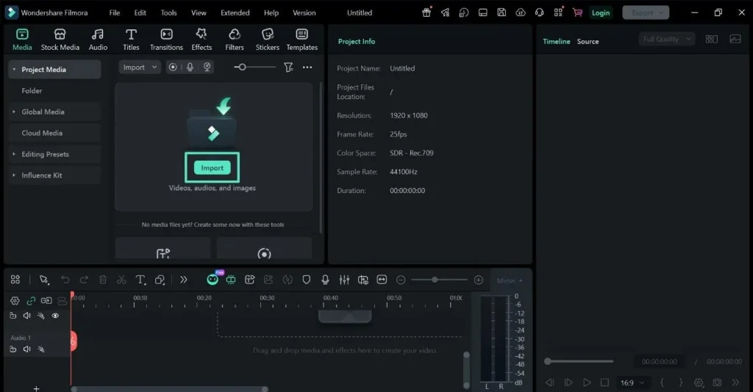Open the Tools menu

click(168, 13)
